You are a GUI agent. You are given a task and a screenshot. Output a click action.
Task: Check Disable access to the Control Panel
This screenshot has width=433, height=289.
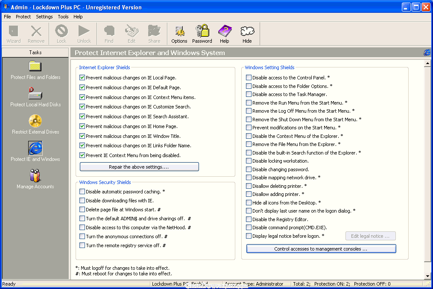tap(249, 78)
